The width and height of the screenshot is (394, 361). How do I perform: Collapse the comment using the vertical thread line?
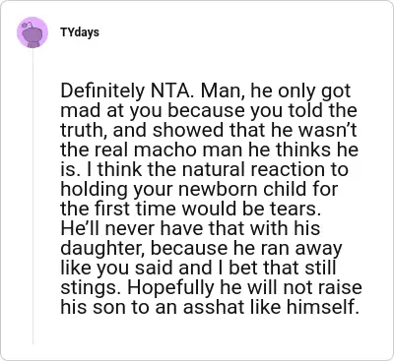coord(33,197)
